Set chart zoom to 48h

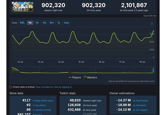(x=22, y=23)
